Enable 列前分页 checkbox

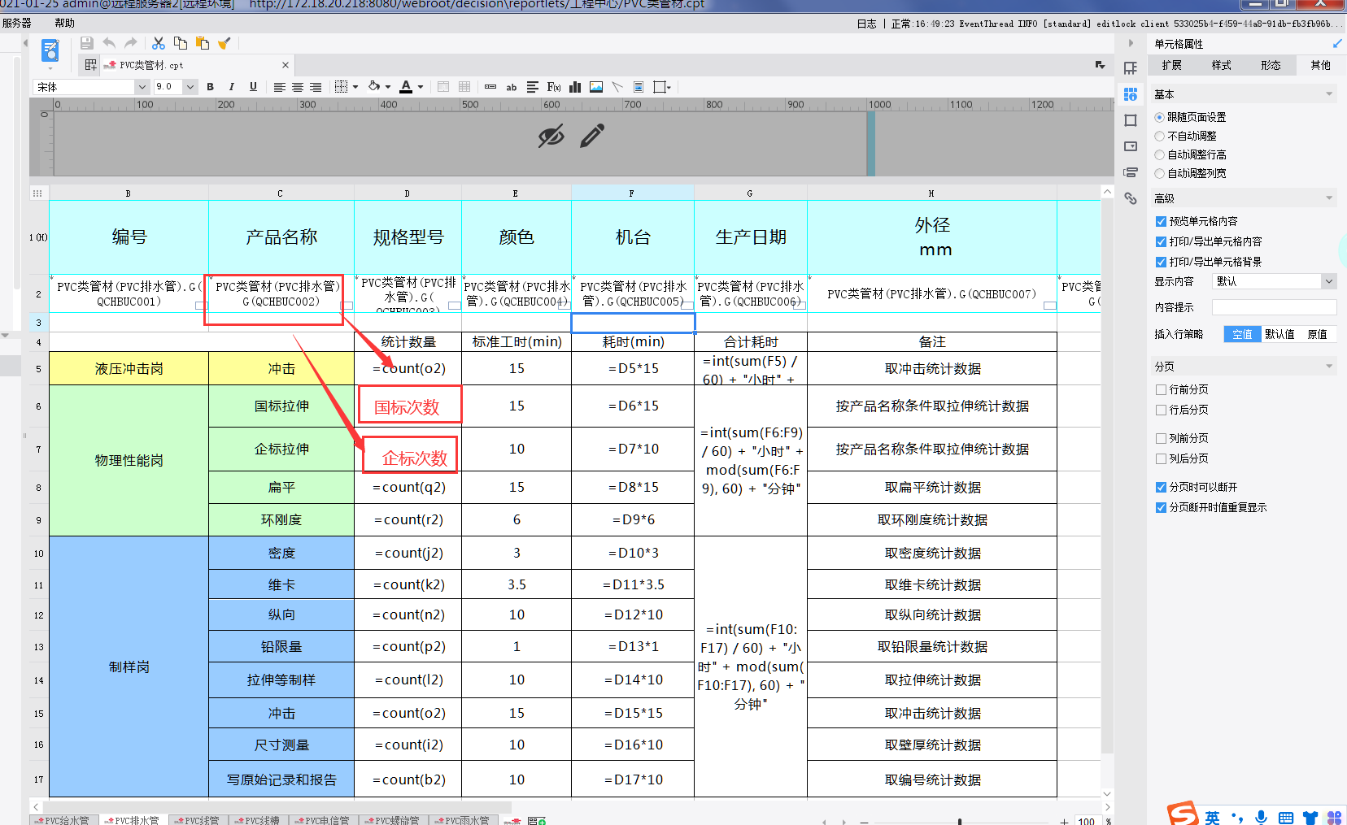click(x=1161, y=438)
